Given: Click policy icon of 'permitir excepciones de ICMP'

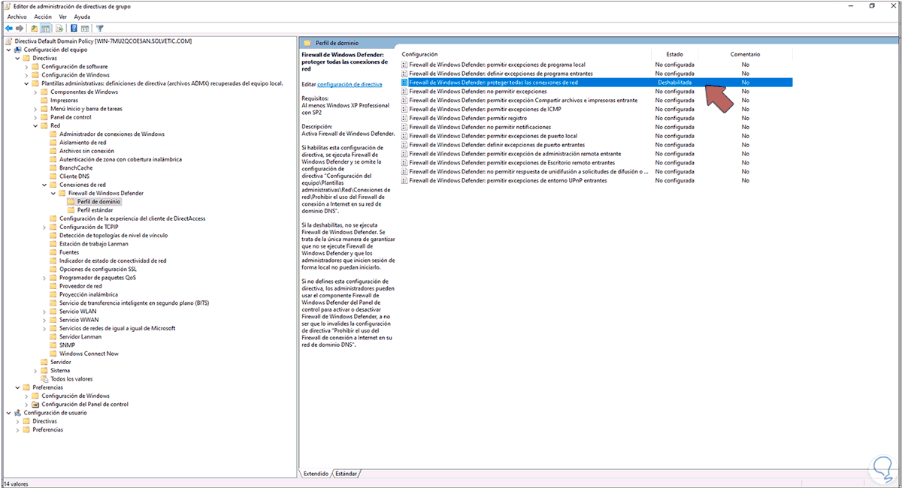Looking at the screenshot, I should click(404, 109).
